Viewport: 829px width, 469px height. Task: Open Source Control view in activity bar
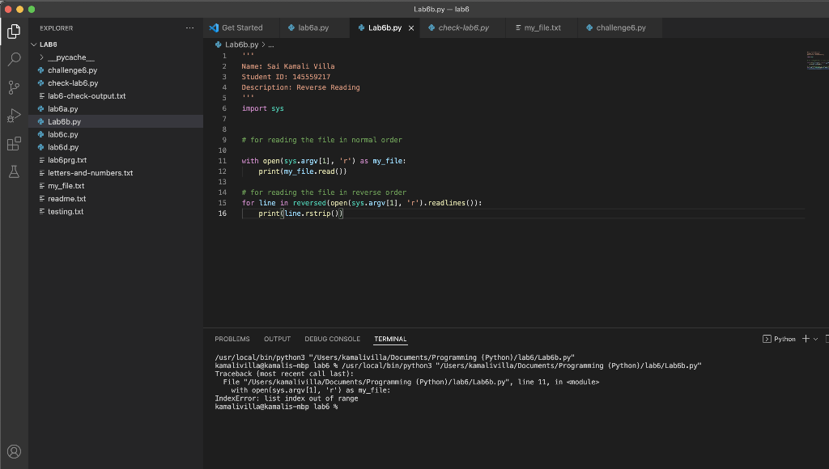coord(14,87)
